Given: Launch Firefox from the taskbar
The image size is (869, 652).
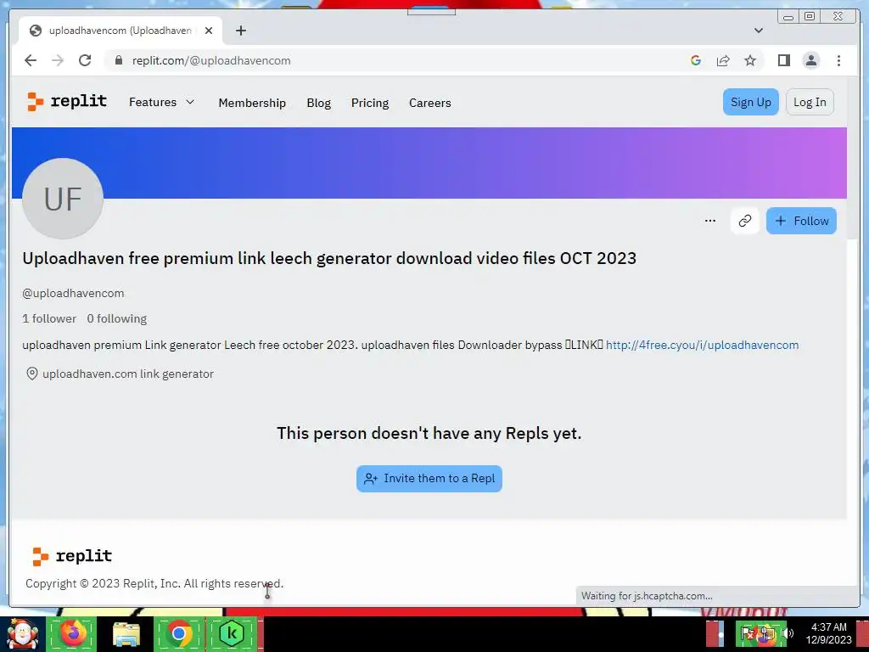Looking at the screenshot, I should [x=71, y=634].
